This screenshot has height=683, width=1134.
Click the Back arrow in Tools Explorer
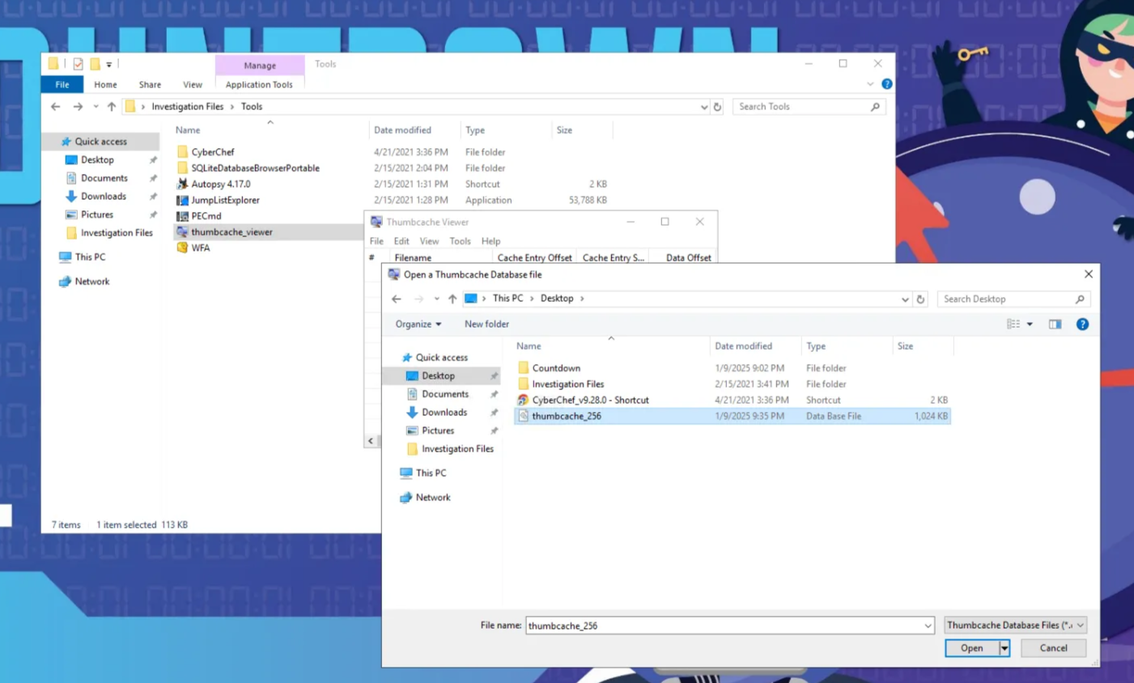tap(55, 107)
